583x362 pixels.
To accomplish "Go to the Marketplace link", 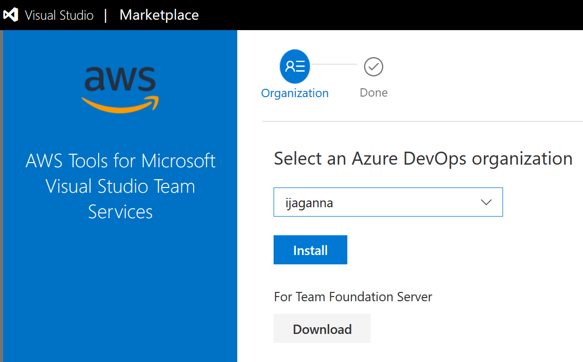I will tap(159, 15).
